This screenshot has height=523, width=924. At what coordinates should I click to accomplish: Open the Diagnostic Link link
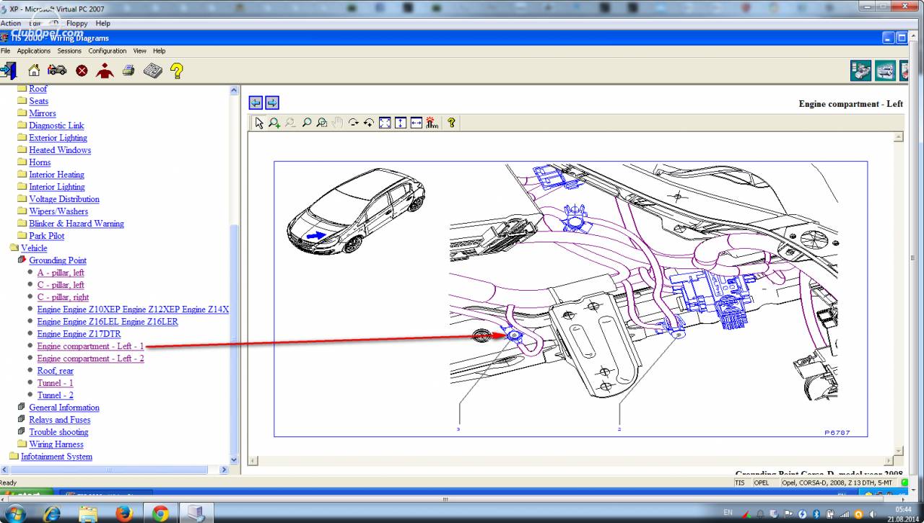(56, 126)
